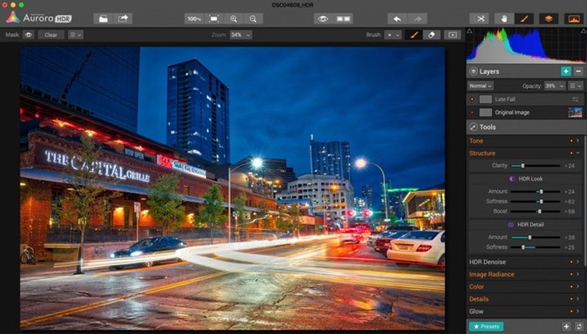
Task: Toggle the histogram panel icon
Action: coord(574,19)
